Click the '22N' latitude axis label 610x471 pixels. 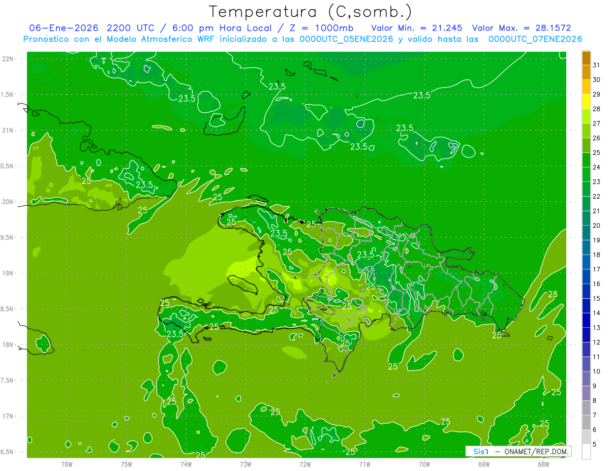8,59
